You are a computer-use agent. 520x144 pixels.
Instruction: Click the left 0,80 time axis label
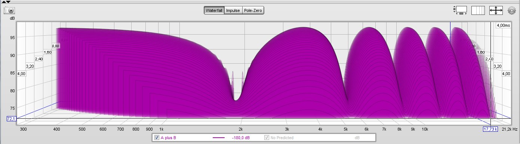point(56,46)
